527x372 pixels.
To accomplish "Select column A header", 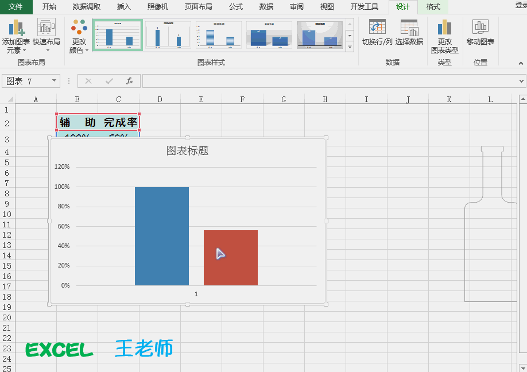I will [x=36, y=99].
